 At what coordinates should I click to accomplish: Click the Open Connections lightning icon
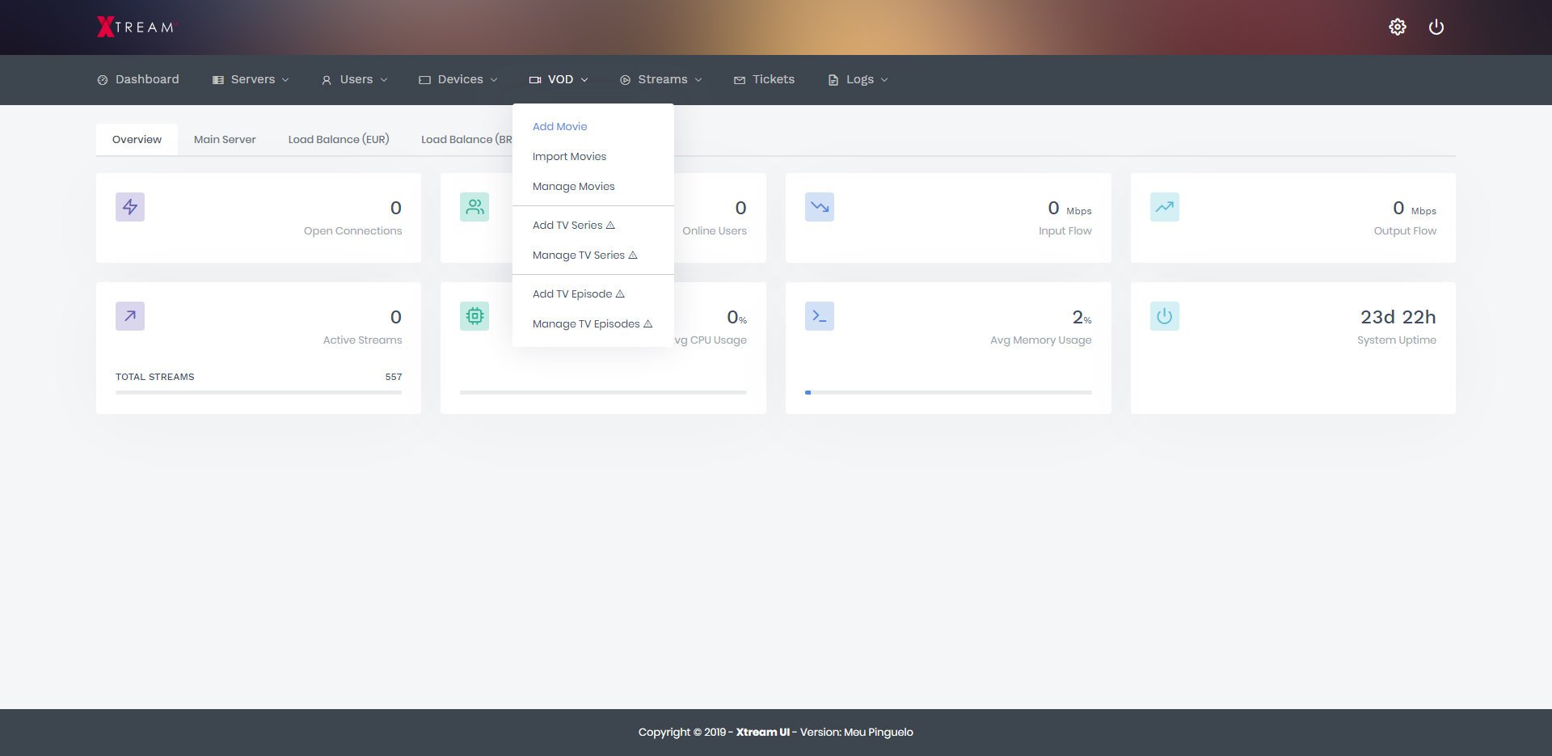point(130,207)
